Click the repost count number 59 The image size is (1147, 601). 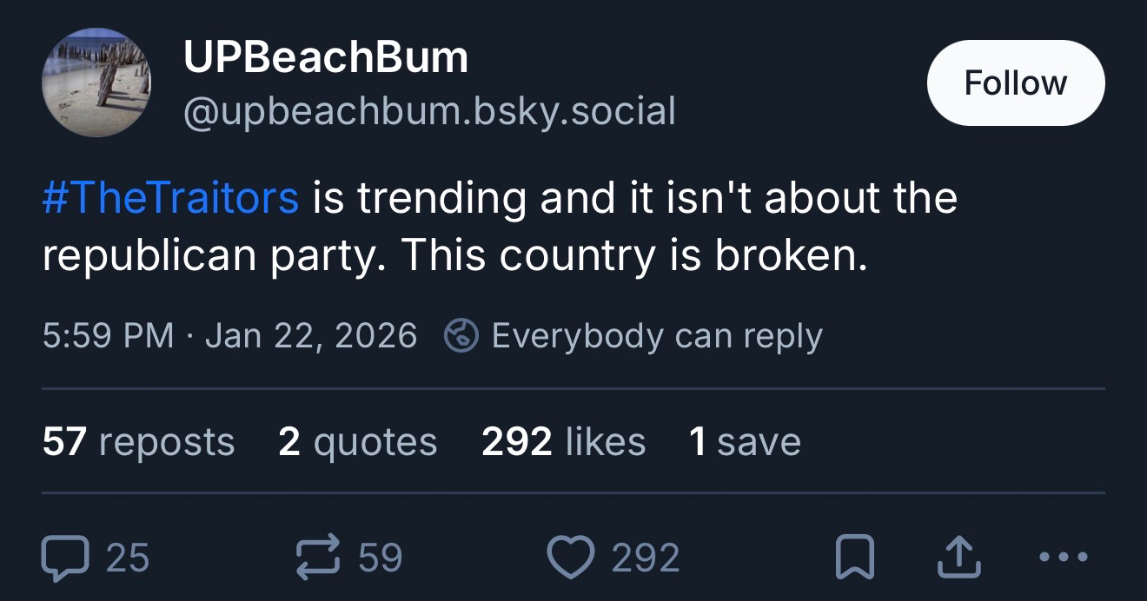[381, 558]
